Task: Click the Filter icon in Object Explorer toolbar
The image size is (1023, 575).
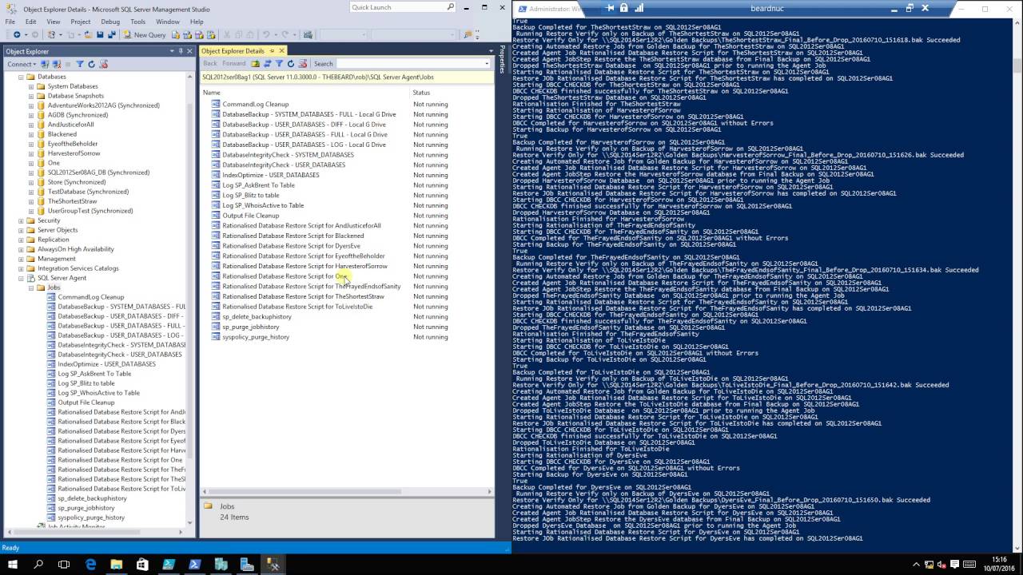Action: [x=79, y=64]
